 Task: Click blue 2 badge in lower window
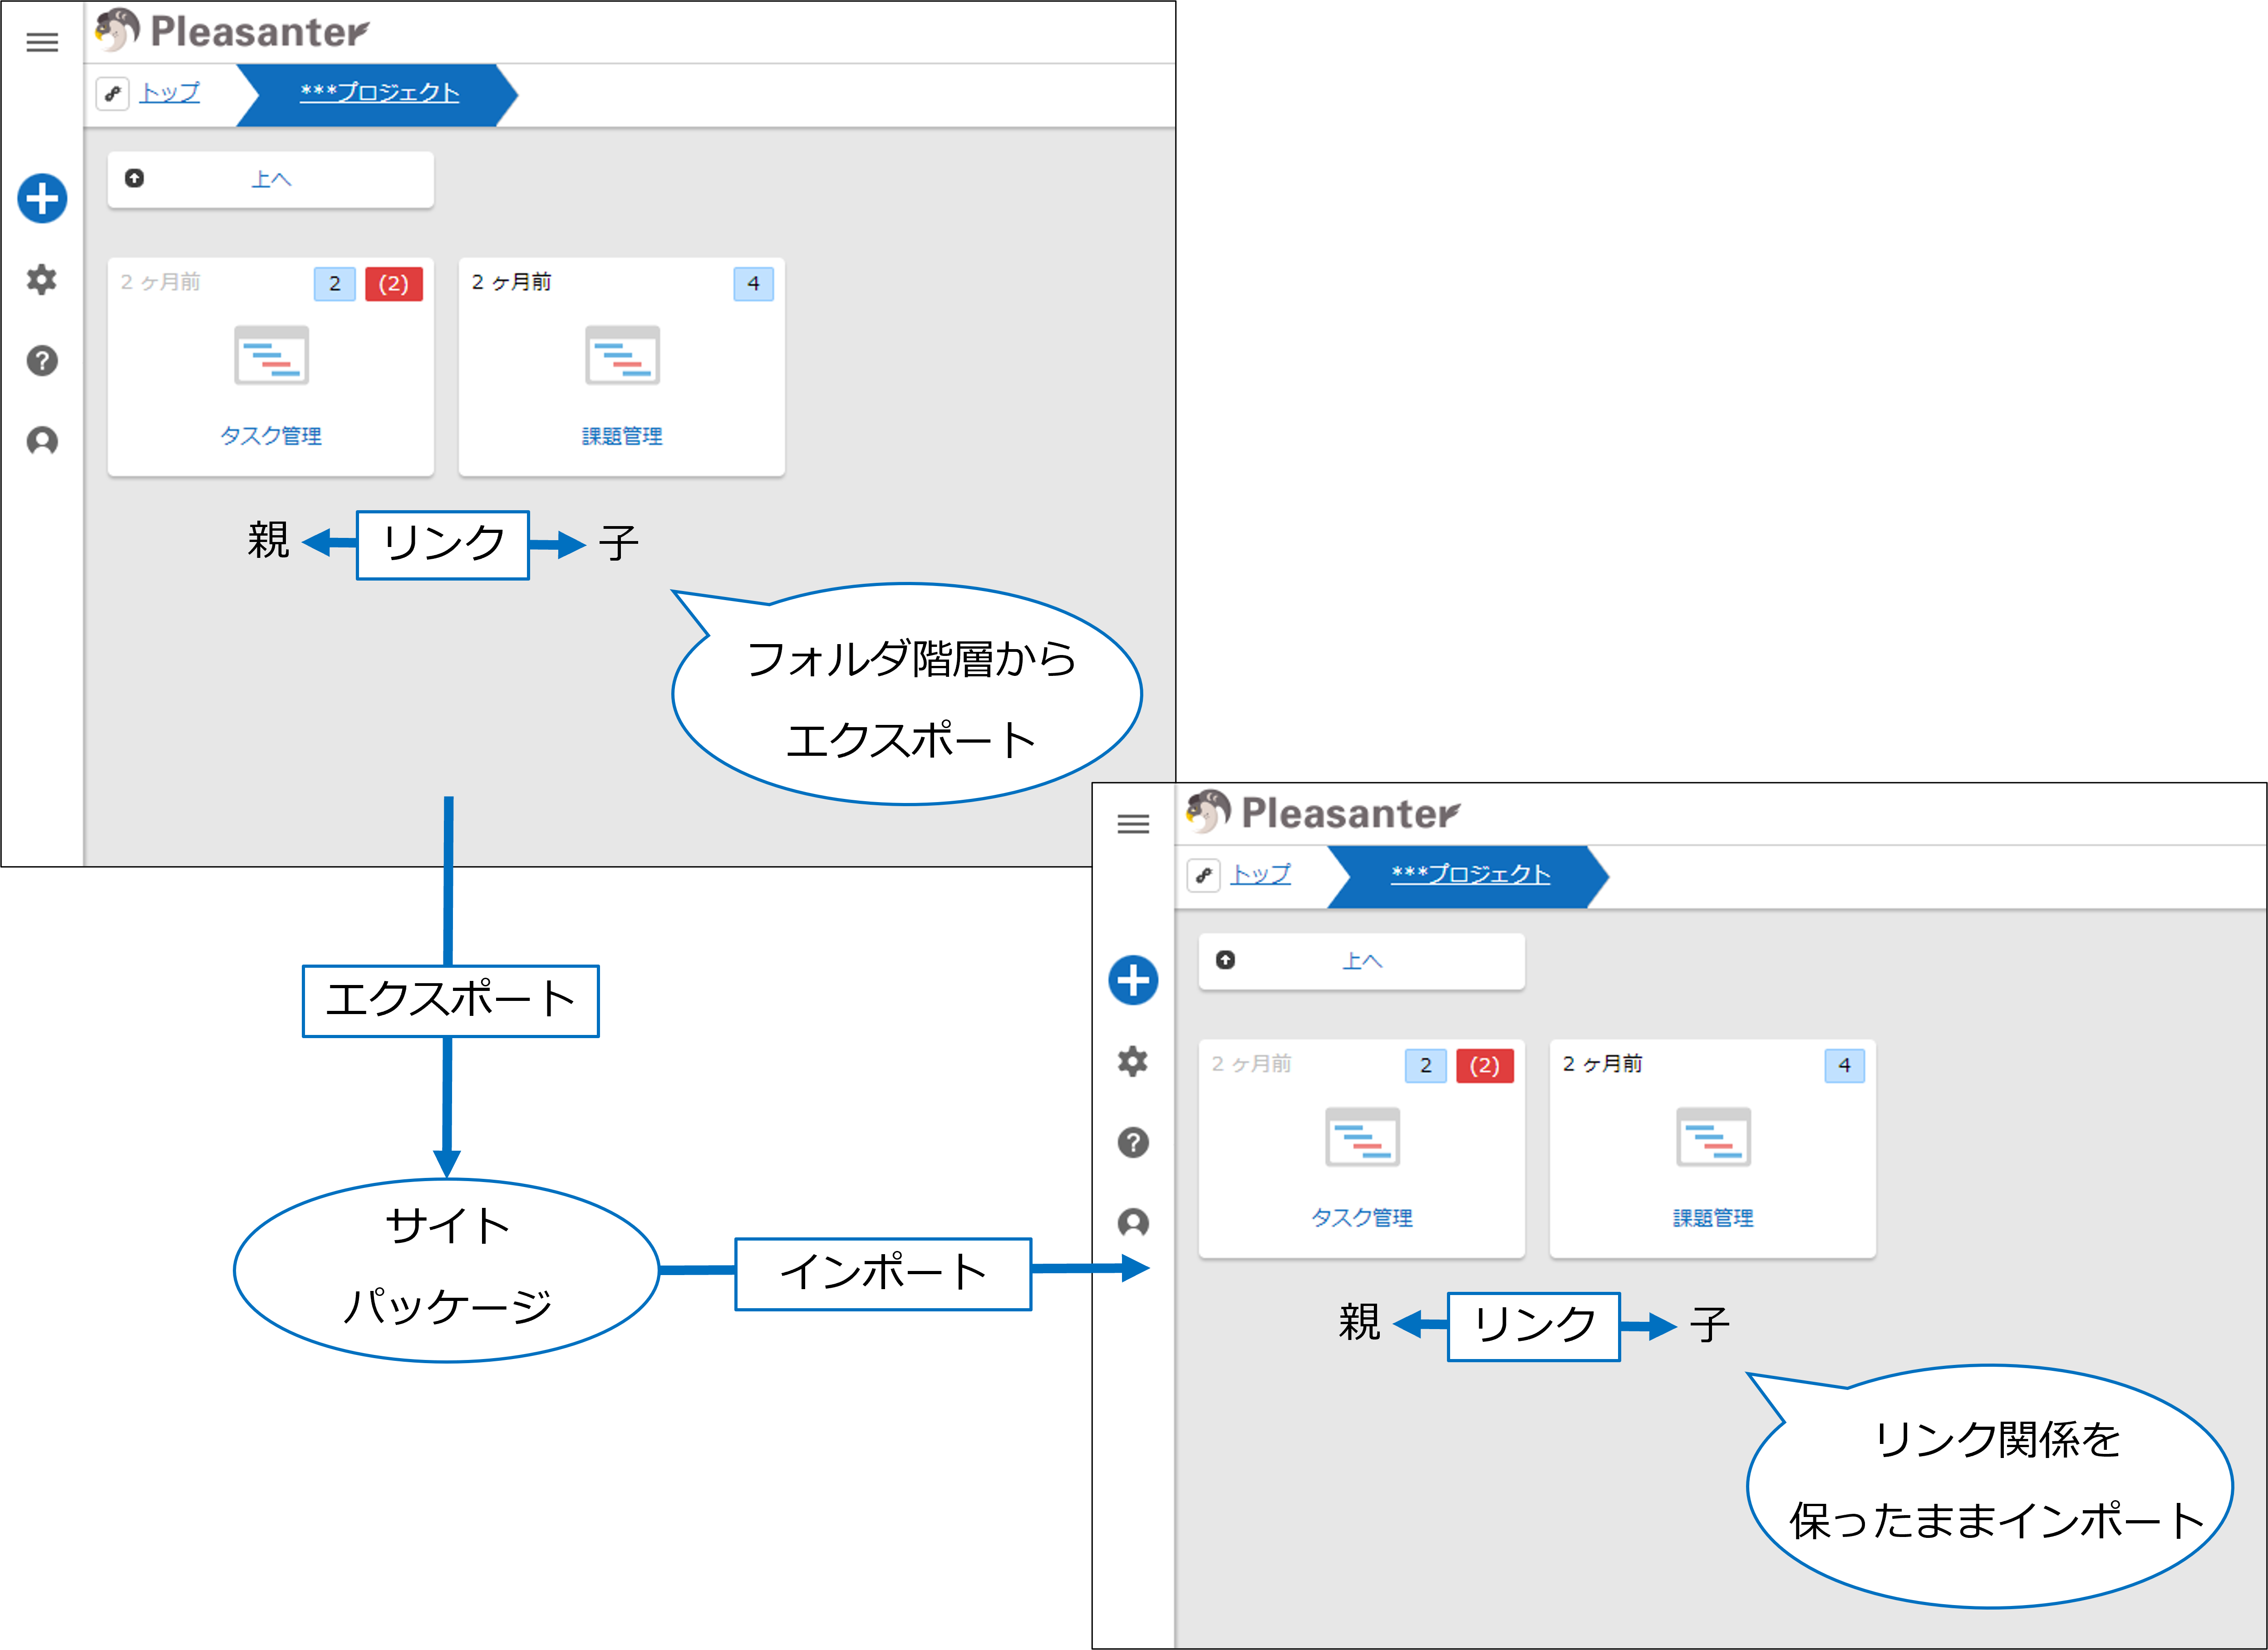tap(1426, 1066)
